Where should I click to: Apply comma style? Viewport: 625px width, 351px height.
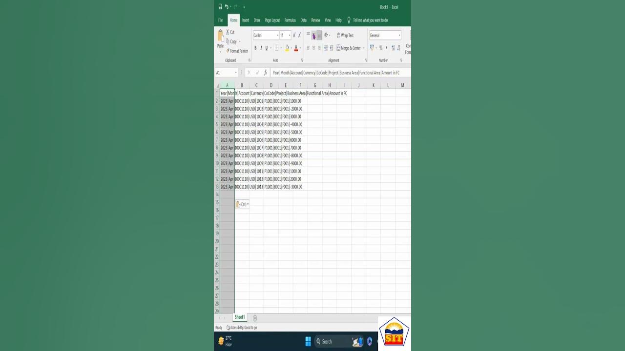point(386,48)
